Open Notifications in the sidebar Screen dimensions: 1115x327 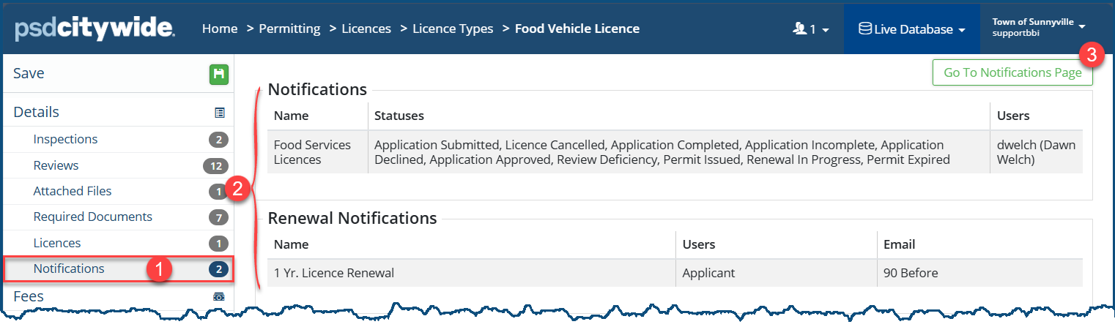pyautogui.click(x=69, y=268)
